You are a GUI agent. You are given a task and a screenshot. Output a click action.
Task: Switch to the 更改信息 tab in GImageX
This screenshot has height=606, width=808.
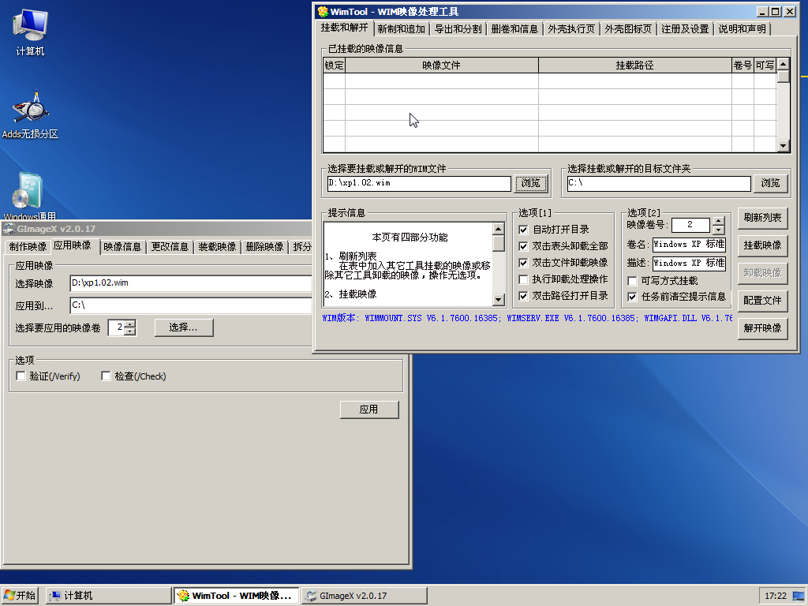click(x=170, y=247)
